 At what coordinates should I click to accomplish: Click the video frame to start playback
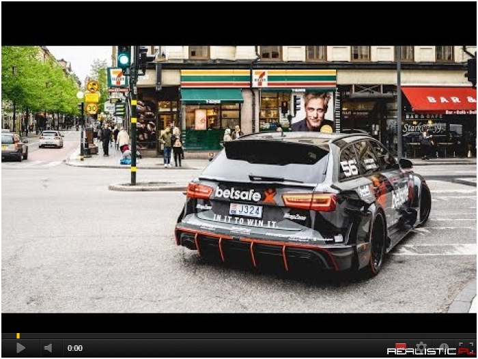239,179
